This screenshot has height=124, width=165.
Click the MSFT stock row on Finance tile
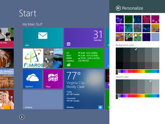82,55
